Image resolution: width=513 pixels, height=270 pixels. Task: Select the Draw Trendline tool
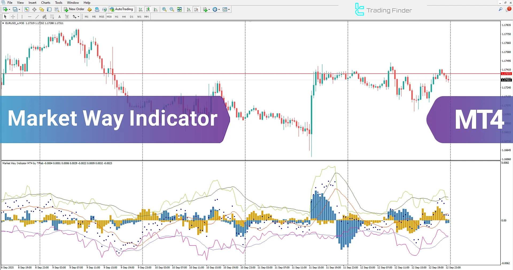coord(37,17)
